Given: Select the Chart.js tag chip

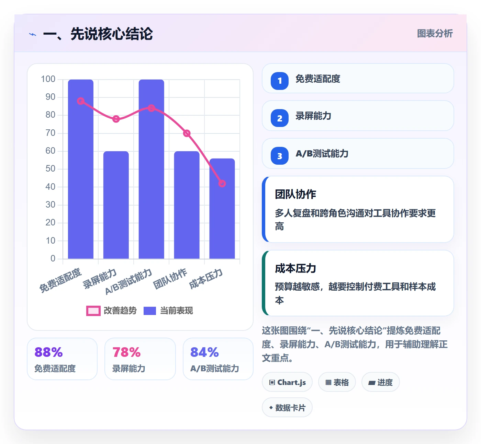Looking at the screenshot, I should tap(287, 382).
